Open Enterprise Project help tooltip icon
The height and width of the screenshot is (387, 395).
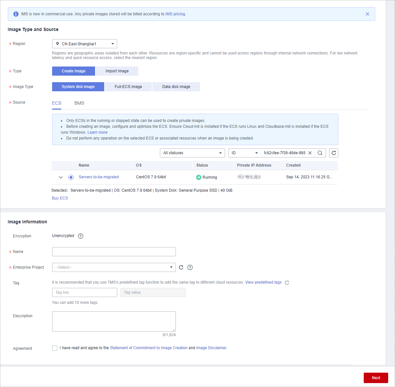click(x=190, y=267)
